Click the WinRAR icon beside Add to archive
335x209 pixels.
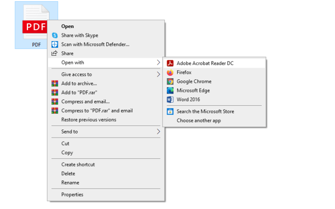point(55,83)
